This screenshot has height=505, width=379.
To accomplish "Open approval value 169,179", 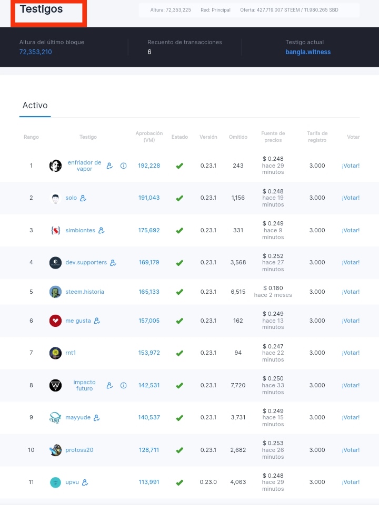I will (149, 262).
